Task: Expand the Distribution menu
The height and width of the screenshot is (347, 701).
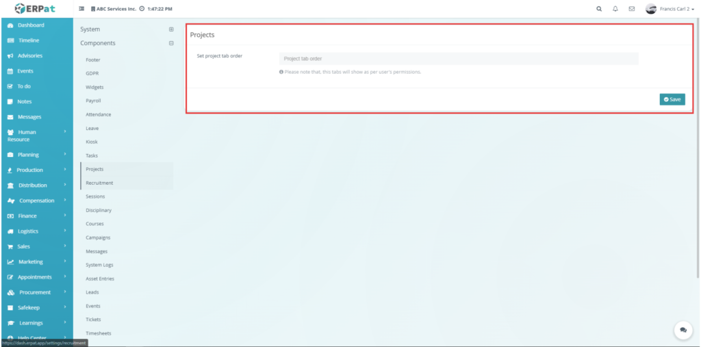Action: [x=36, y=185]
